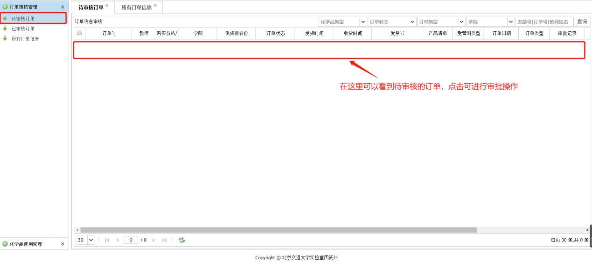Expand the 化学品使用管理 panel
Screen dimensions: 592x263
tap(63, 244)
